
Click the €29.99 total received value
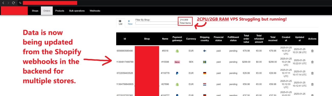pos(273,73)
